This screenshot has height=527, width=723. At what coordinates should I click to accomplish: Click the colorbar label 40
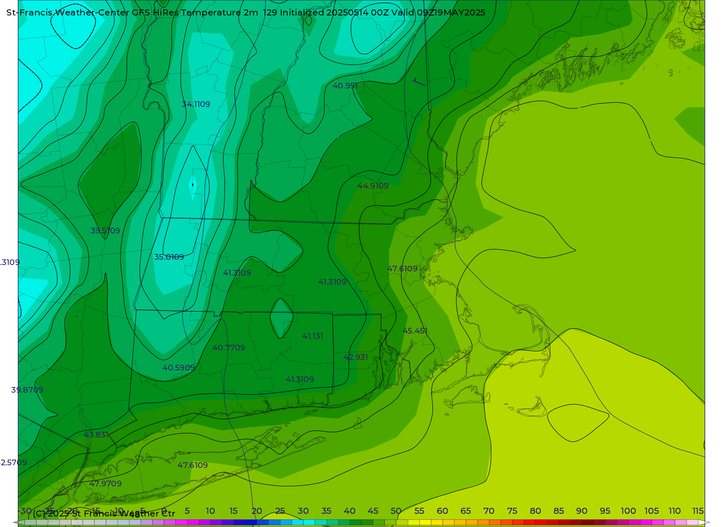(349, 511)
